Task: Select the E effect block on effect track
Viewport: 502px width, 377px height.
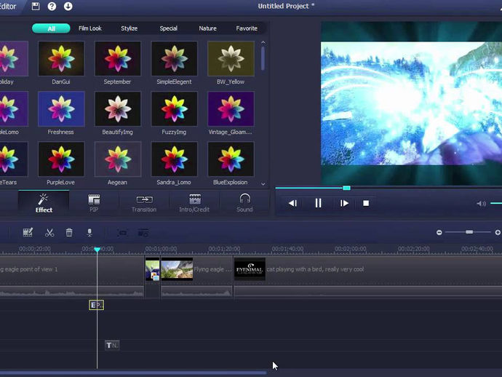Action: coord(96,305)
